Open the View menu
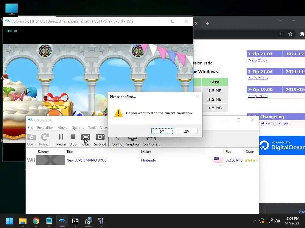Screen dimensions: 305x228 tap(104, 128)
